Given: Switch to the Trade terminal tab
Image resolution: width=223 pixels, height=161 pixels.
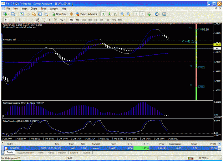Looking at the screenshot, I should click(x=10, y=152).
